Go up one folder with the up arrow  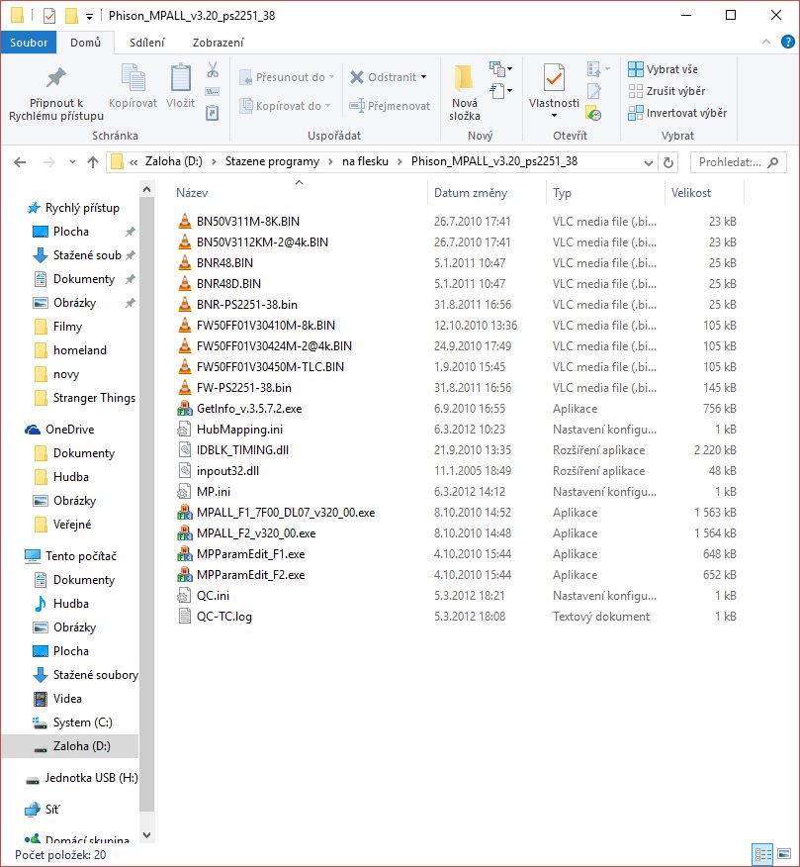[x=93, y=162]
